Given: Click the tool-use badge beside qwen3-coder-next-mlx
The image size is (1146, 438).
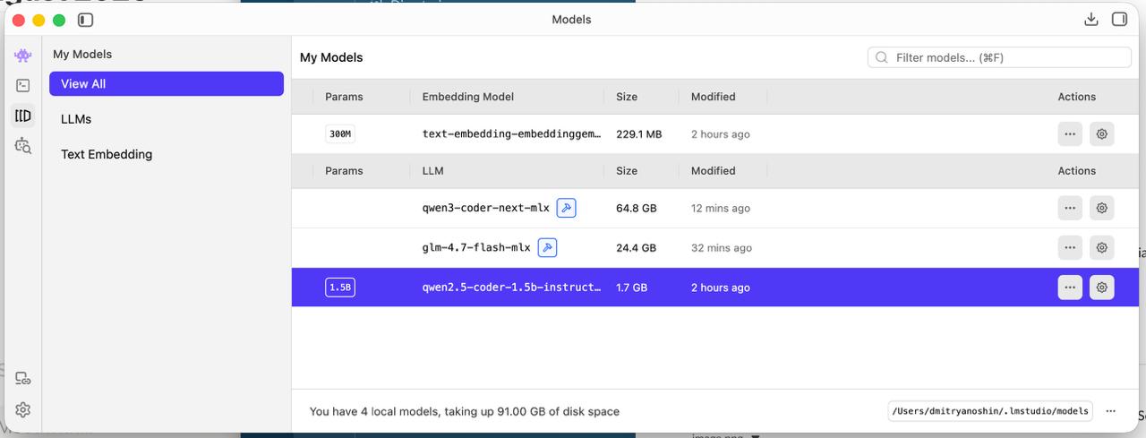Looking at the screenshot, I should point(566,208).
